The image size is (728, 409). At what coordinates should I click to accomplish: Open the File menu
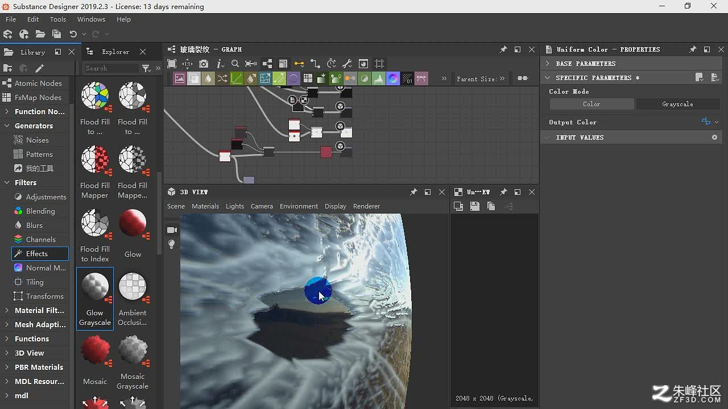pos(11,19)
